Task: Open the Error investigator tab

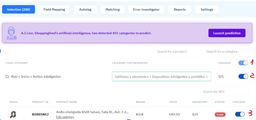Action: (x=146, y=9)
